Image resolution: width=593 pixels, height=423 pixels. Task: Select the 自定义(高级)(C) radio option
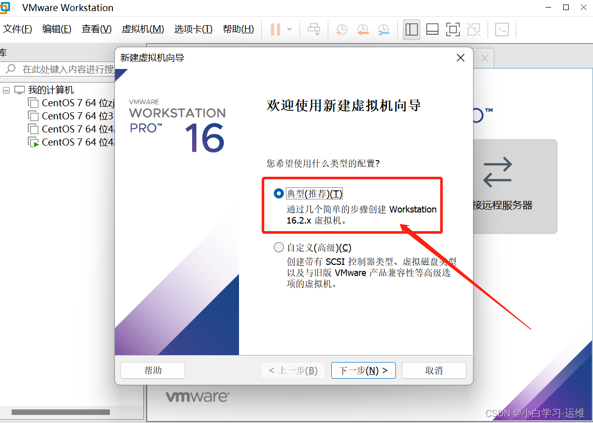click(x=279, y=247)
